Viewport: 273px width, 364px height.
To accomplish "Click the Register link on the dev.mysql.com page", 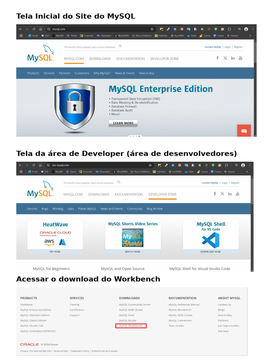I will click(235, 183).
